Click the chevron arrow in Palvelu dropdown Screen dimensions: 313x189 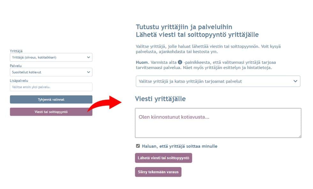coord(88,72)
